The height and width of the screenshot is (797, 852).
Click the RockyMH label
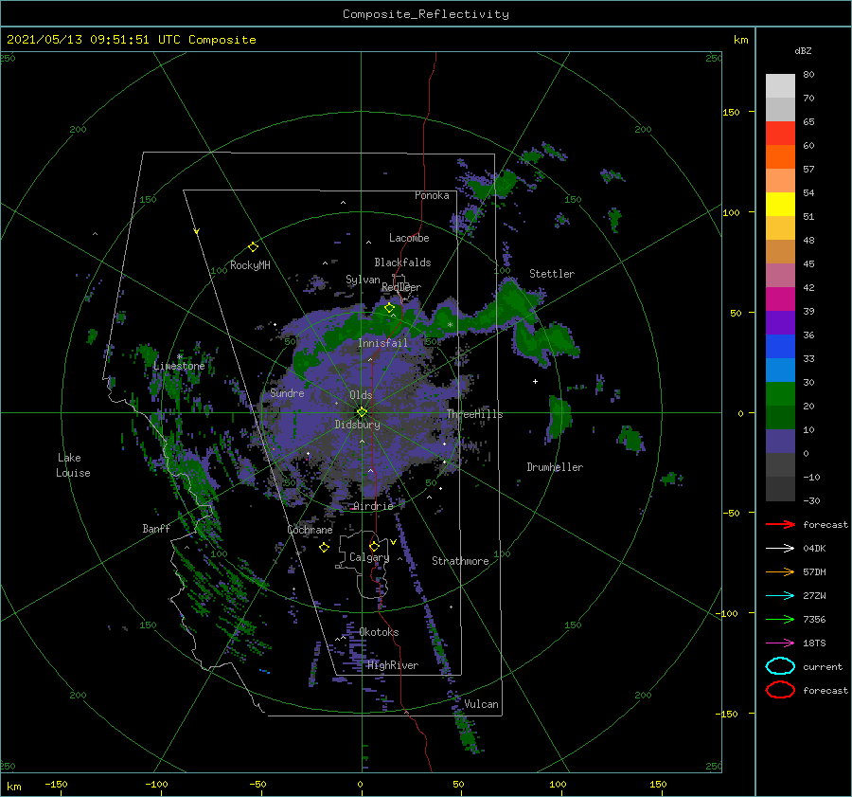(250, 265)
